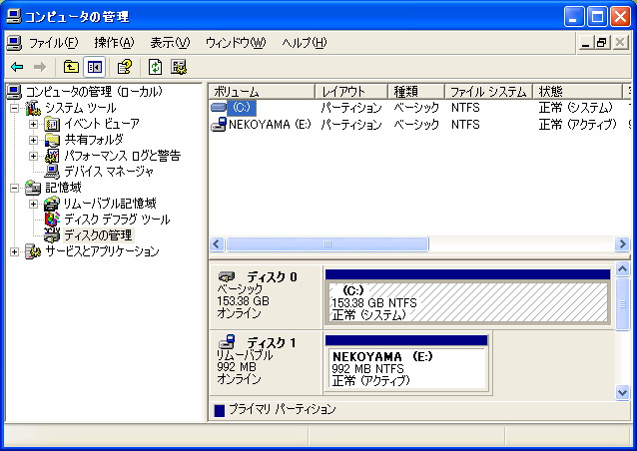Viewport: 637px width, 451px height.
Task: Click 正常 (アクティブ) status cell in list
Action: click(x=577, y=124)
